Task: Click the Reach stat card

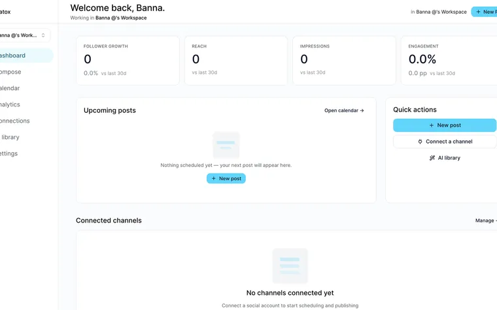Action: coord(236,61)
